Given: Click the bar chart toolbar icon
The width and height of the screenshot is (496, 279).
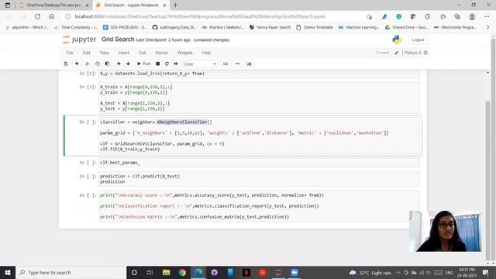Looking at the screenshot, I should point(250,64).
